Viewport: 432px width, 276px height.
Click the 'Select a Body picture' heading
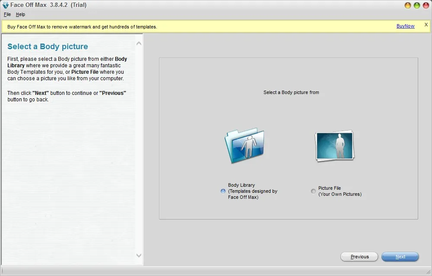(x=48, y=47)
